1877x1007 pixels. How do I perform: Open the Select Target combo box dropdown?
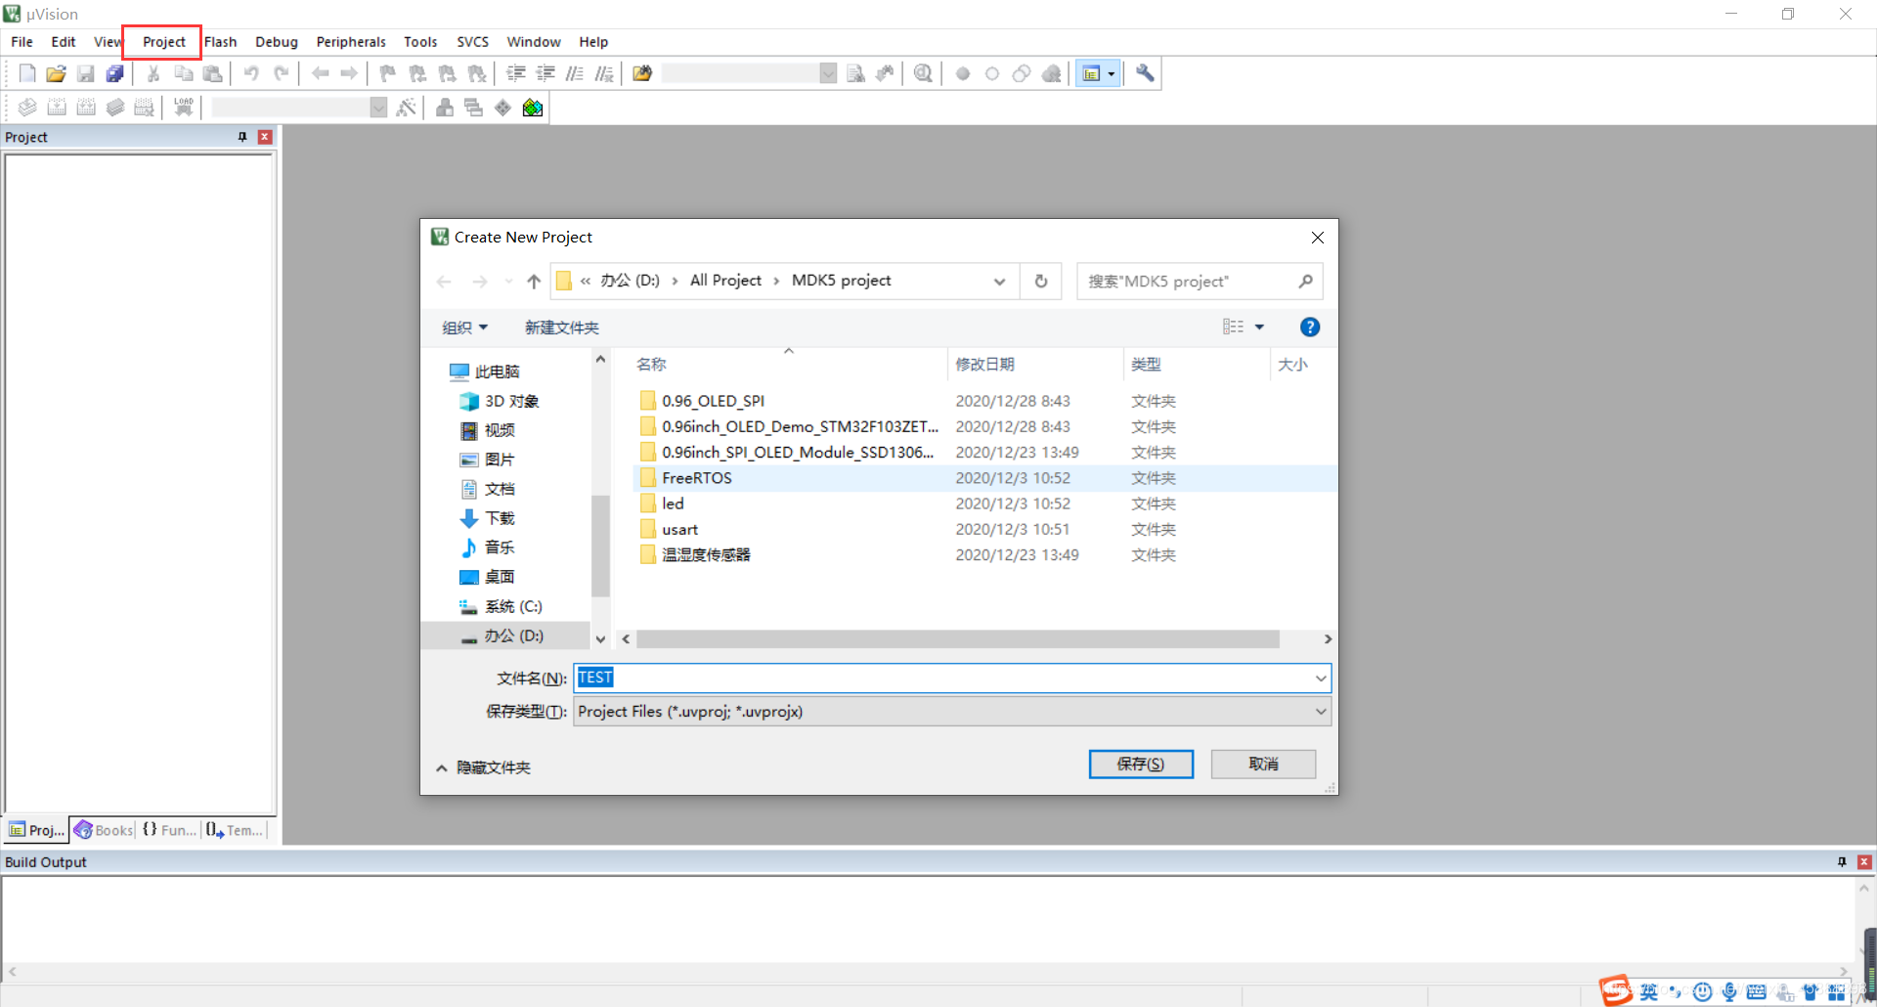(x=378, y=108)
